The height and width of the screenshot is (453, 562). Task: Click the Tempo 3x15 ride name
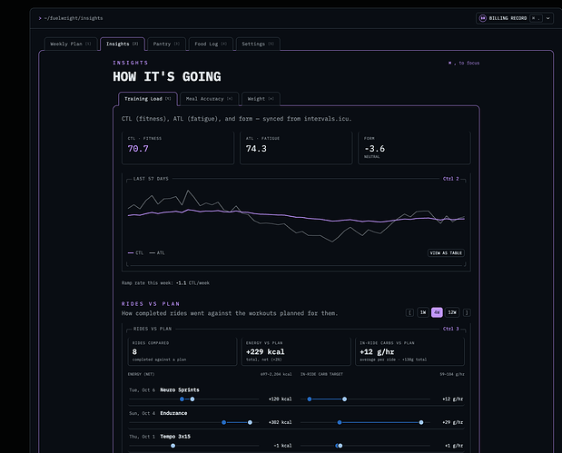[x=175, y=437]
